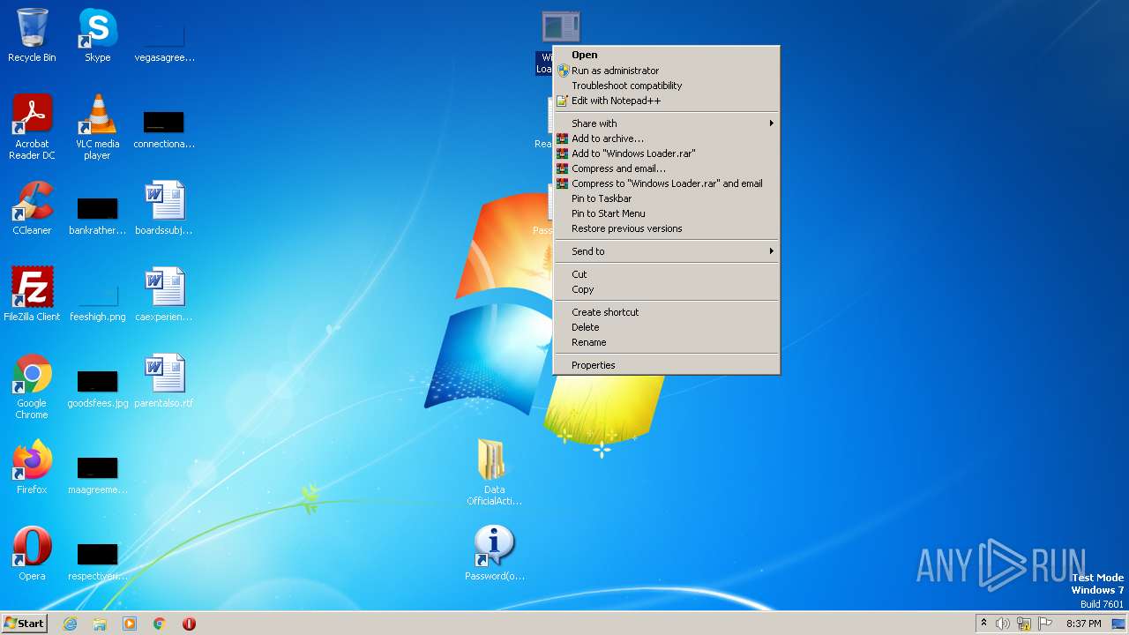Choose Copy in the context menu

(x=666, y=289)
